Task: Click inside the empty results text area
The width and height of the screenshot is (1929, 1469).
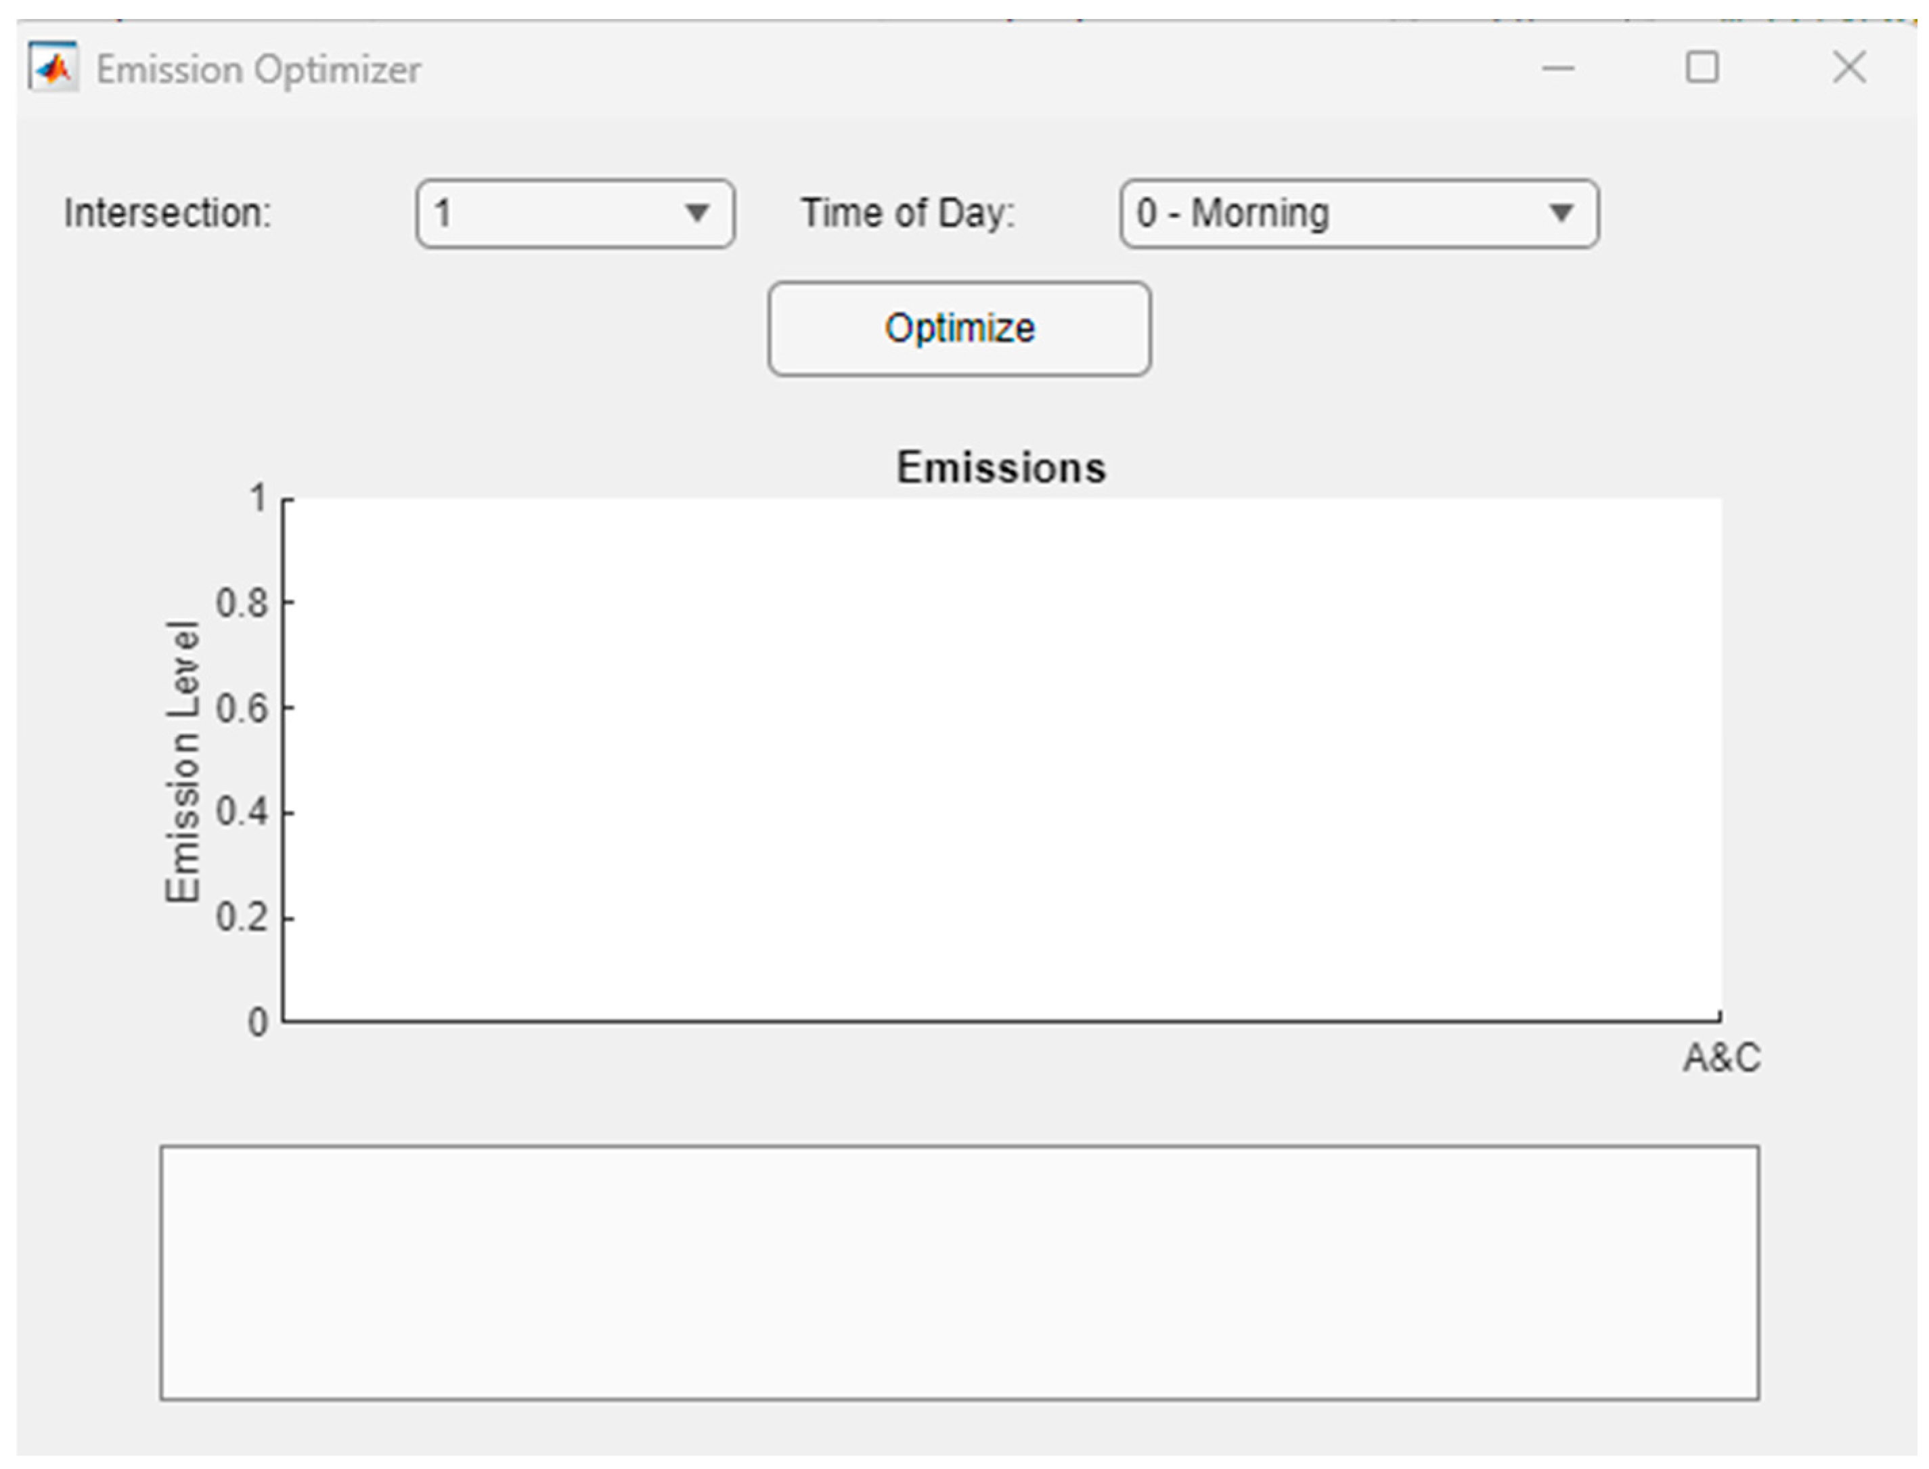Action: click(959, 1272)
